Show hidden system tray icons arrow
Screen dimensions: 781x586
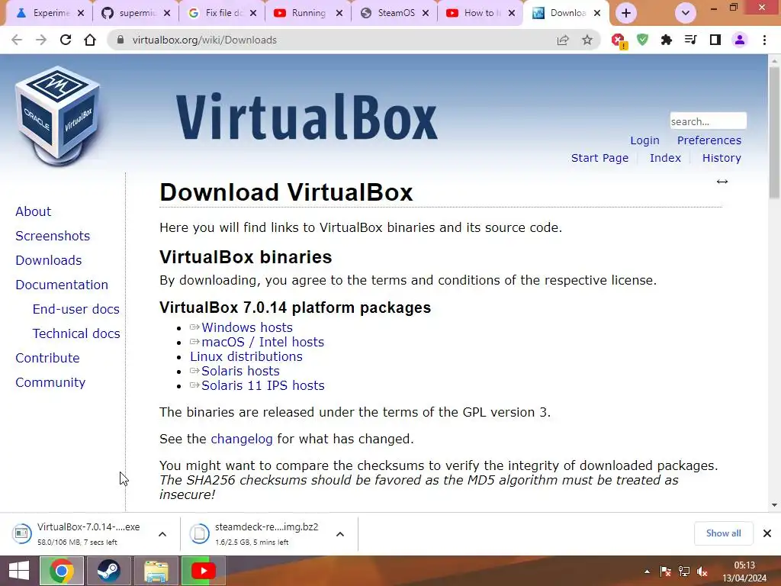[647, 572]
